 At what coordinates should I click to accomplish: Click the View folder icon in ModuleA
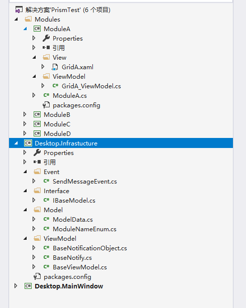pos(46,57)
